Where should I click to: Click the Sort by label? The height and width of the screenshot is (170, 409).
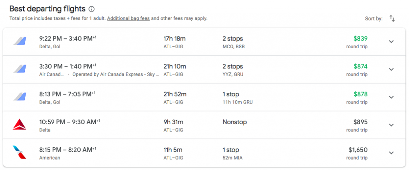[374, 19]
